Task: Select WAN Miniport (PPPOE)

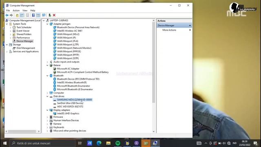Action: pos(69,51)
